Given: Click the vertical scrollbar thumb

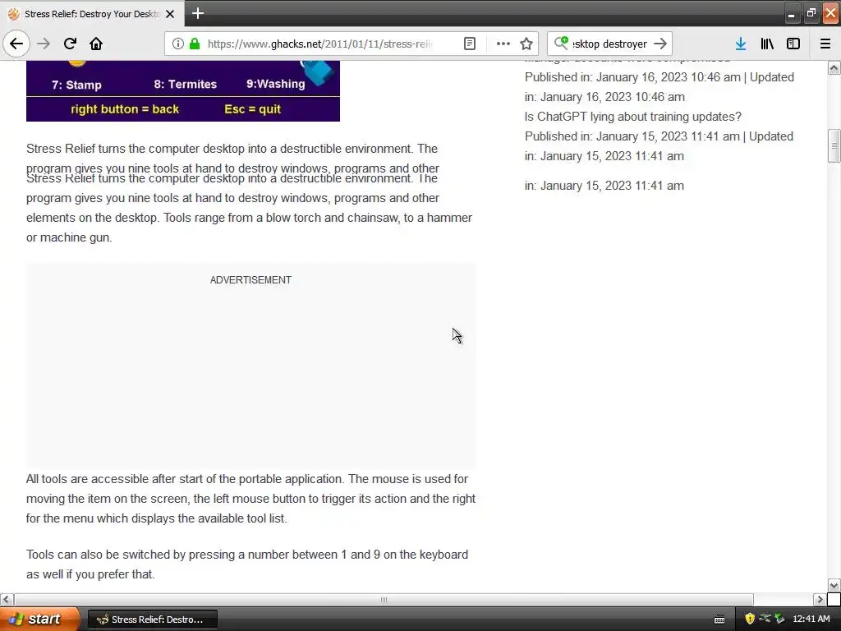Looking at the screenshot, I should pyautogui.click(x=834, y=145).
